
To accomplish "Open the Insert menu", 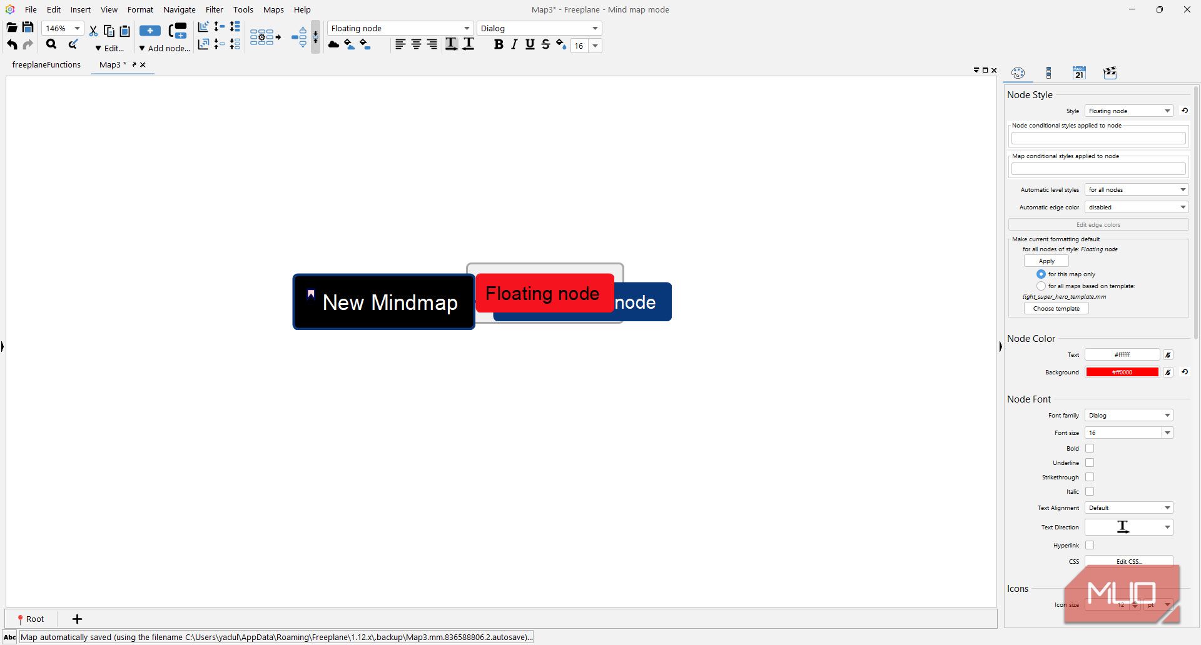I will 80,9.
